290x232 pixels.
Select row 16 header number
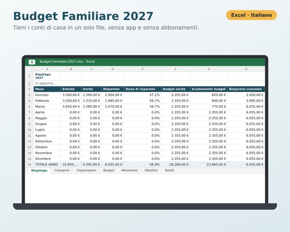point(30,164)
